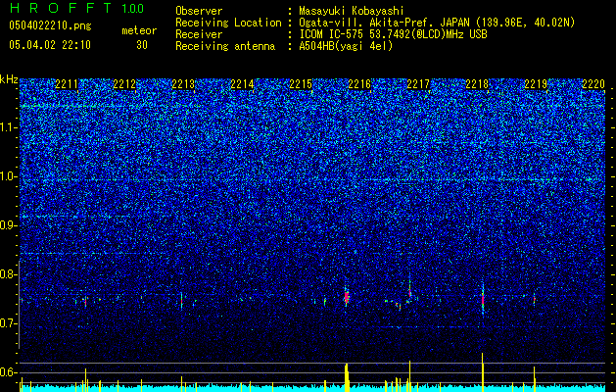The image size is (616, 392).
Task: Click the 2219 time marker
Action: (536, 84)
